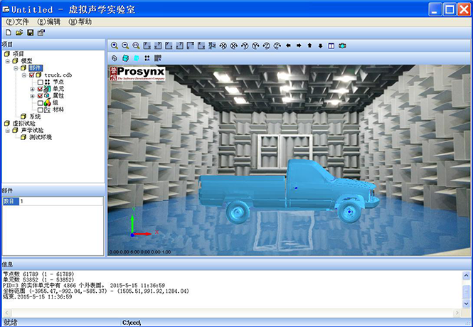Click the zoom in magnifier icon
This screenshot has height=327, width=473.
click(x=115, y=45)
